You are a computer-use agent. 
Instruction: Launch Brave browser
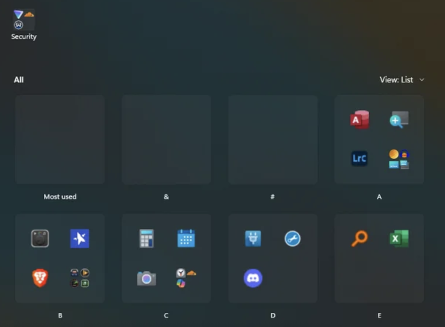click(40, 278)
